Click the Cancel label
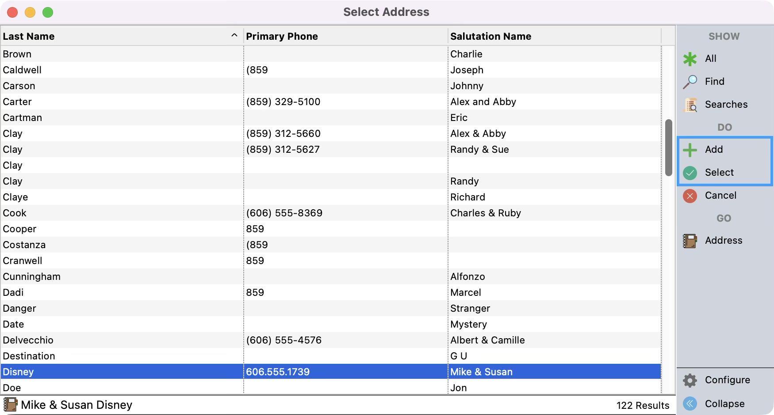Image resolution: width=774 pixels, height=415 pixels. 720,196
